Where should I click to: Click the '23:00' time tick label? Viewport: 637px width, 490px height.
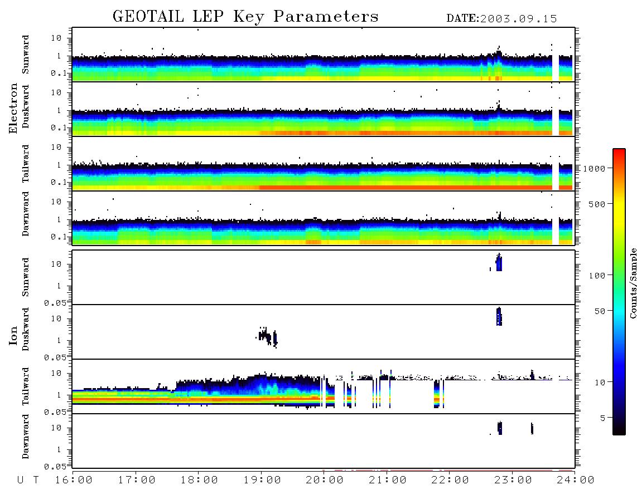click(x=514, y=481)
